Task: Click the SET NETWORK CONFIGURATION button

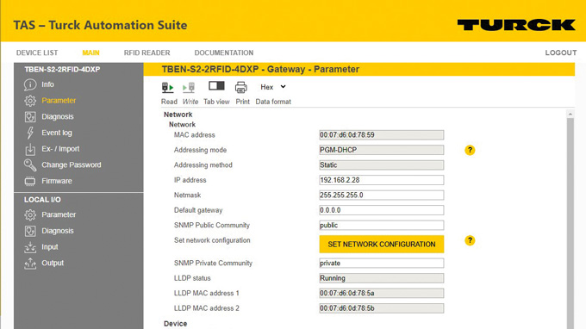Action: tap(382, 245)
